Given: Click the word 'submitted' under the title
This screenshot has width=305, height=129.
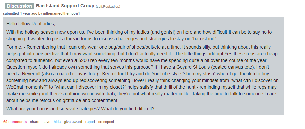Looking at the screenshot, I should (x=11, y=14).
